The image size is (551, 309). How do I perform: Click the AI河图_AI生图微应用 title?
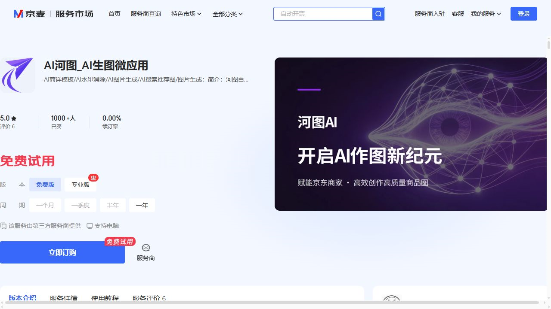pos(96,66)
